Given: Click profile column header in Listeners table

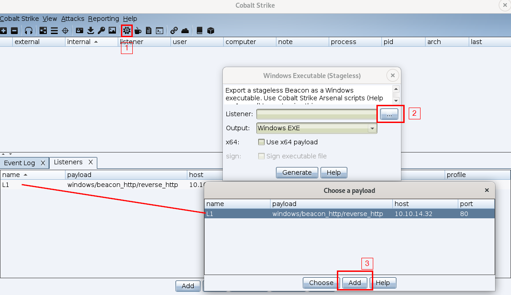Looking at the screenshot, I should coord(477,175).
